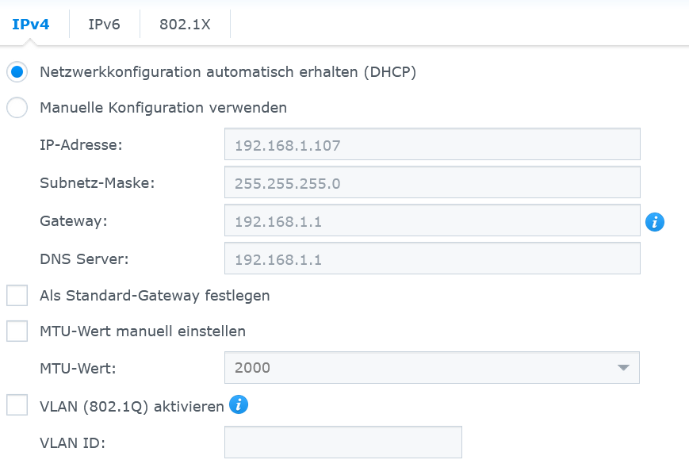Click the Gateway address field

point(432,221)
